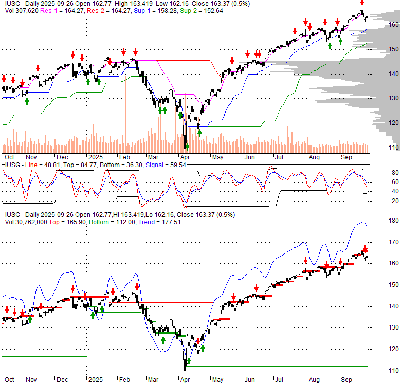Select the 'Res-2 = 164.27' legend label

109,11
